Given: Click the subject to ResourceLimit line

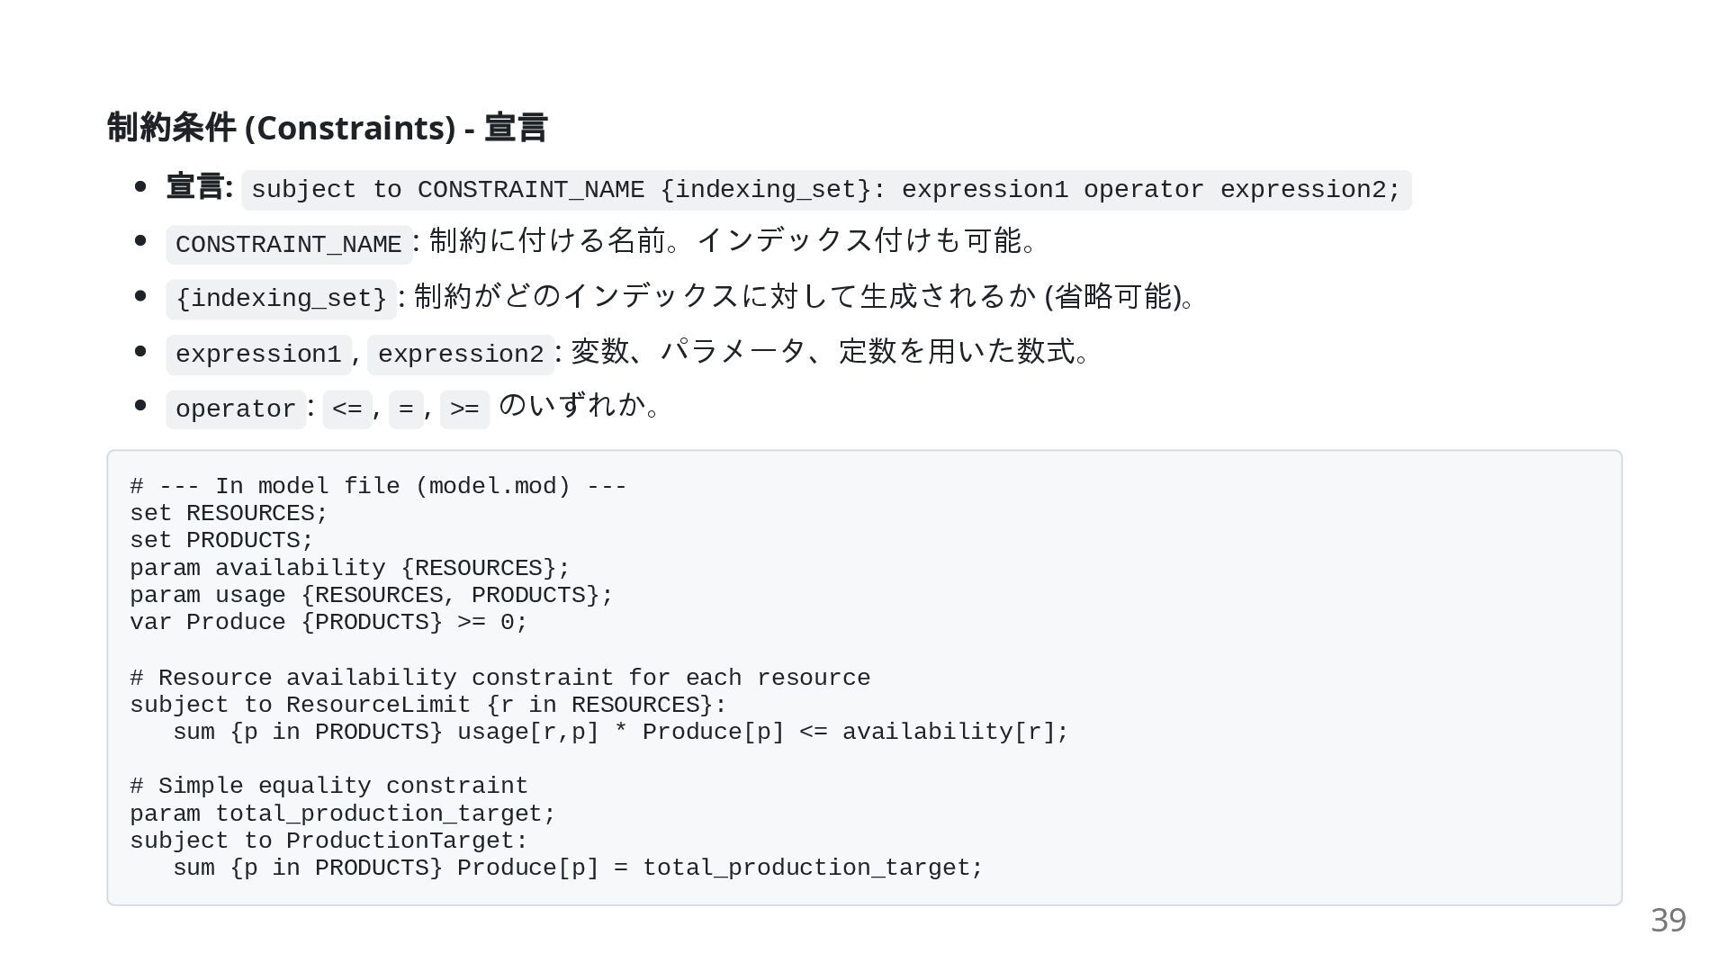Looking at the screenshot, I should (427, 705).
